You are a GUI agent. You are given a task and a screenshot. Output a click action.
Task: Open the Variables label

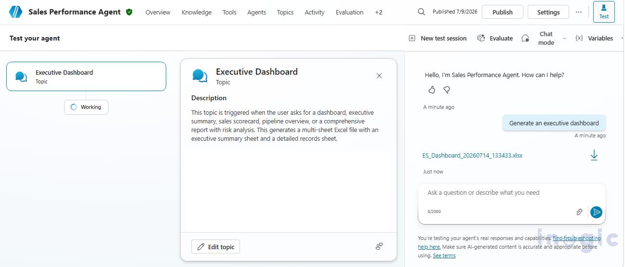[x=600, y=38]
